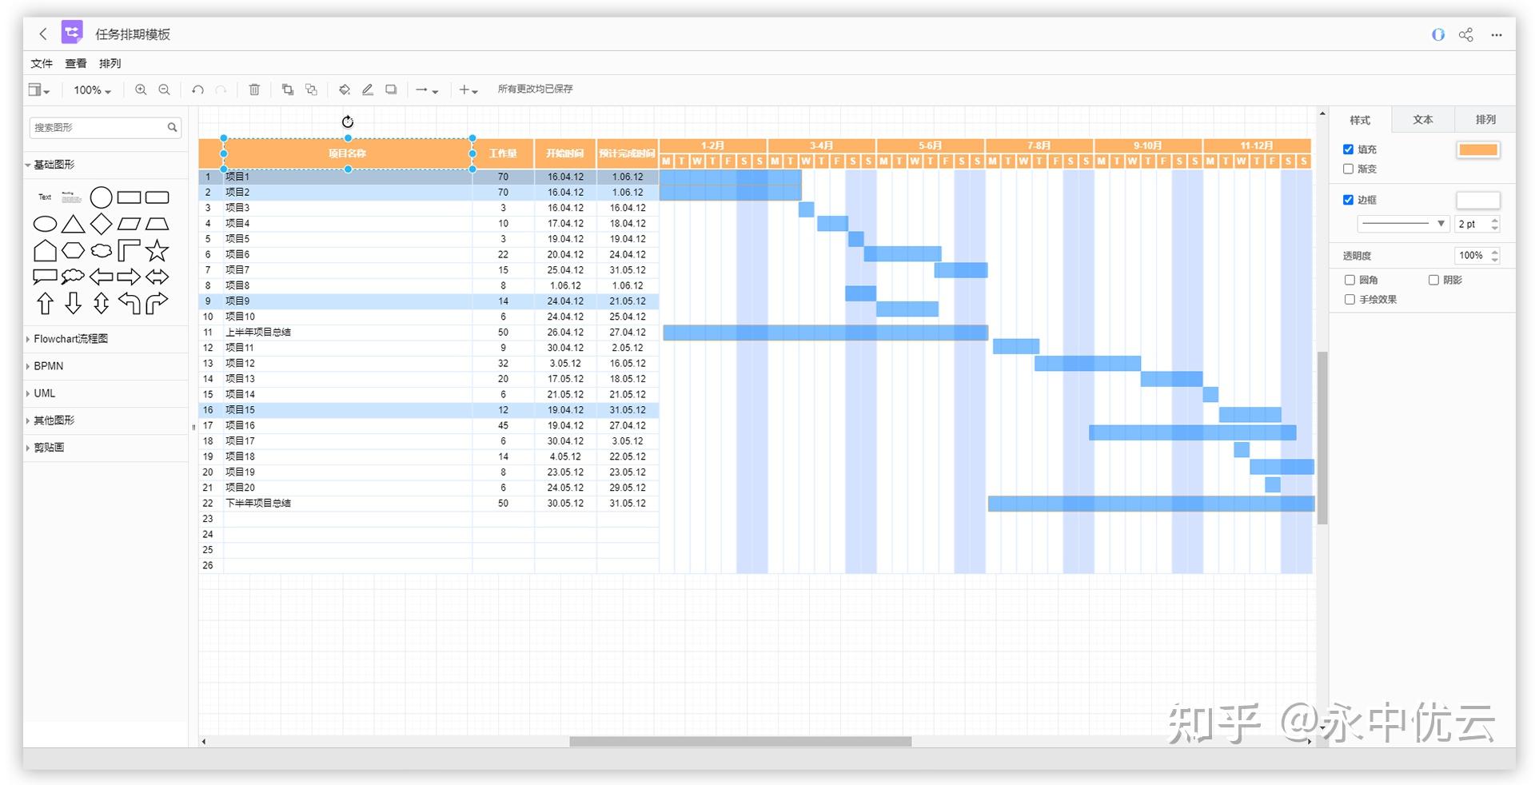Uncheck the 填充 fill checkbox
The height and width of the screenshot is (785, 1535).
[x=1348, y=149]
